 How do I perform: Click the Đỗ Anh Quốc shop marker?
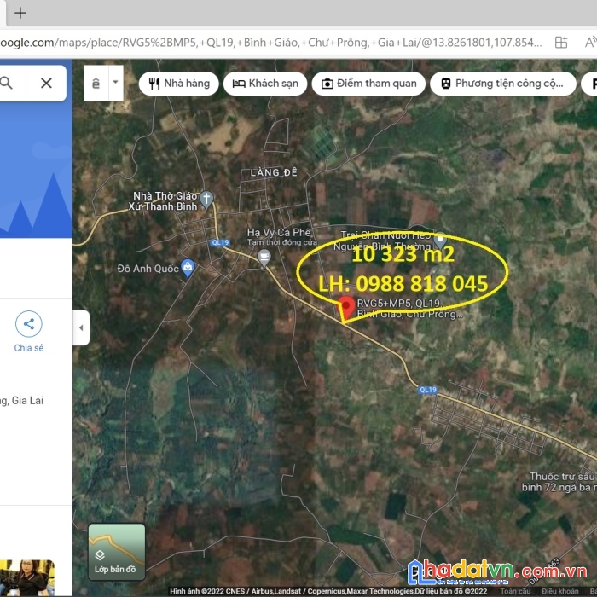coord(188,268)
